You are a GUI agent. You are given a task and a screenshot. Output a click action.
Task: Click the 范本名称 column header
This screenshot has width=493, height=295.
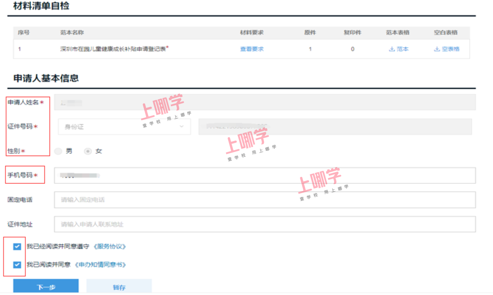(x=72, y=33)
